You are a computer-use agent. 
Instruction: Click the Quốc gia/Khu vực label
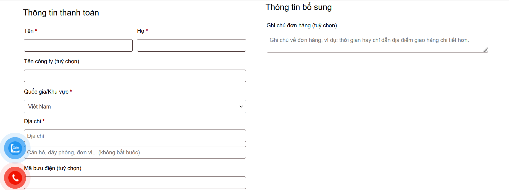46,92
